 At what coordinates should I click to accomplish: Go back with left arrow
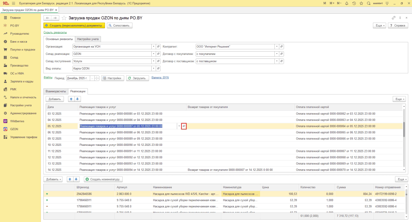[x=47, y=18]
